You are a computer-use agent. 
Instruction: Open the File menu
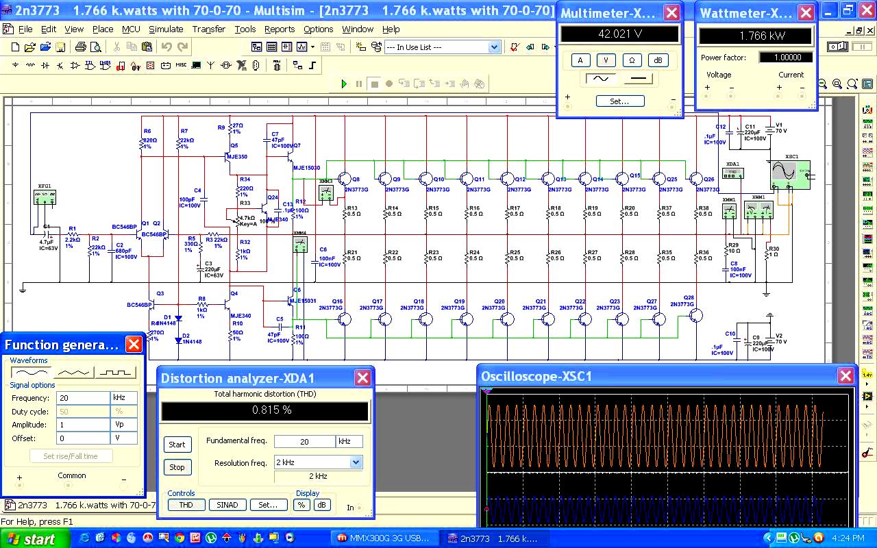25,29
